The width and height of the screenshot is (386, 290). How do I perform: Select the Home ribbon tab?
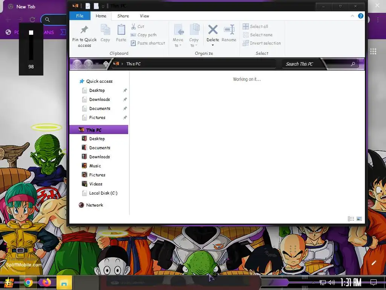[101, 16]
